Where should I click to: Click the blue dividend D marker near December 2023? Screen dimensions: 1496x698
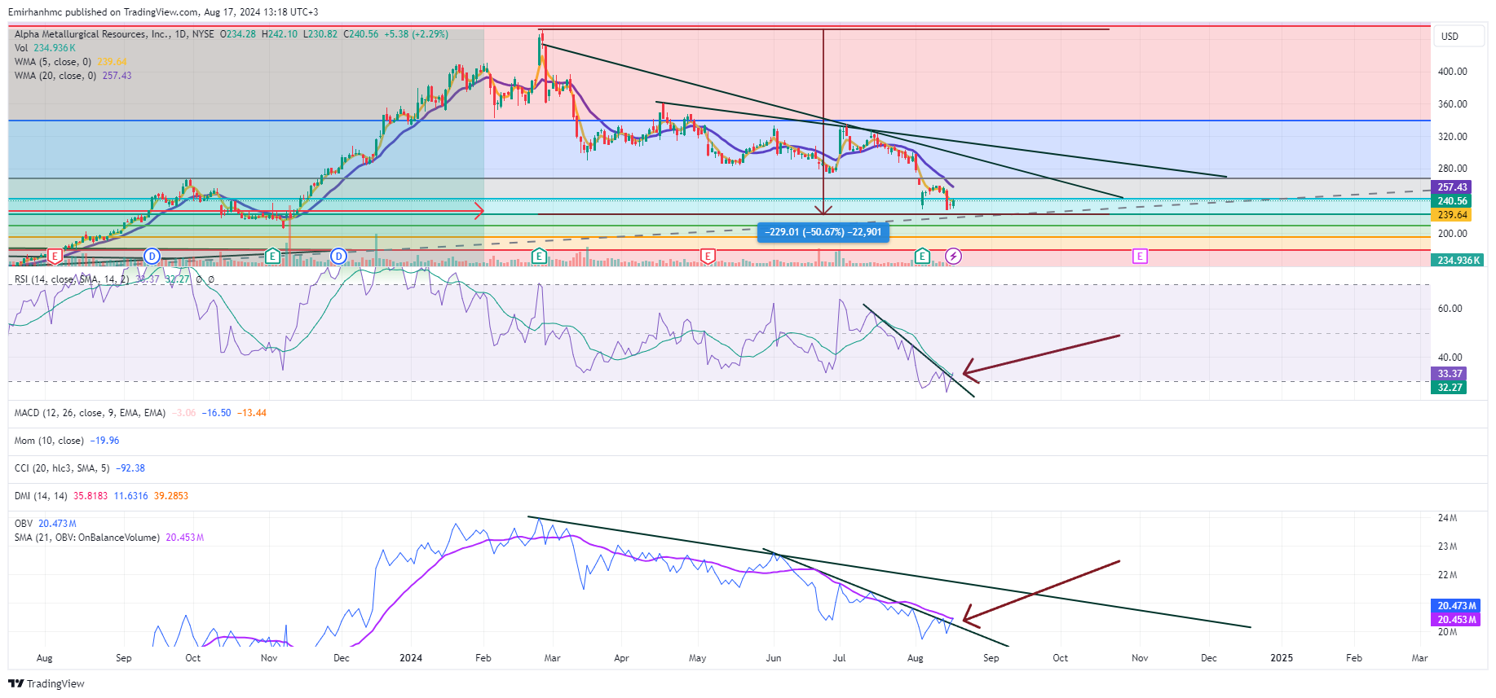point(338,257)
